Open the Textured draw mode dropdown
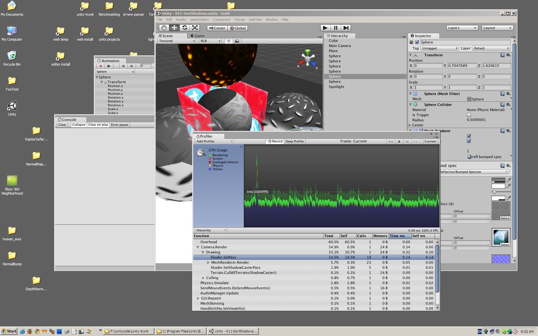 click(x=176, y=41)
